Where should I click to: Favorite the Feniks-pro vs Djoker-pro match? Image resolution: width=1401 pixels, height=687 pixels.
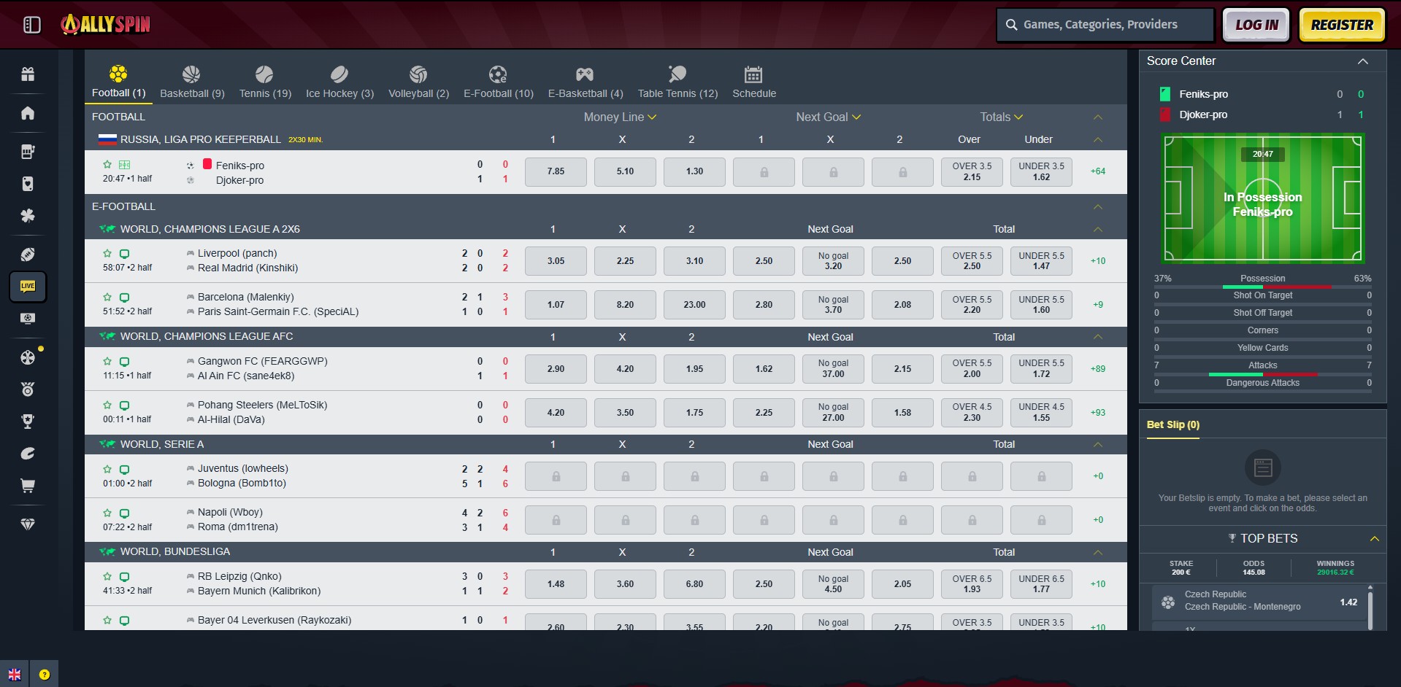click(x=107, y=165)
